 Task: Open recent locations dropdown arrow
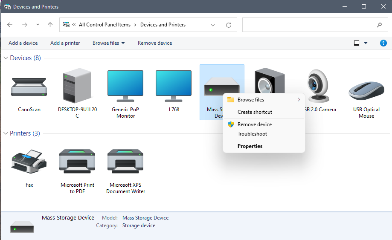(x=38, y=25)
